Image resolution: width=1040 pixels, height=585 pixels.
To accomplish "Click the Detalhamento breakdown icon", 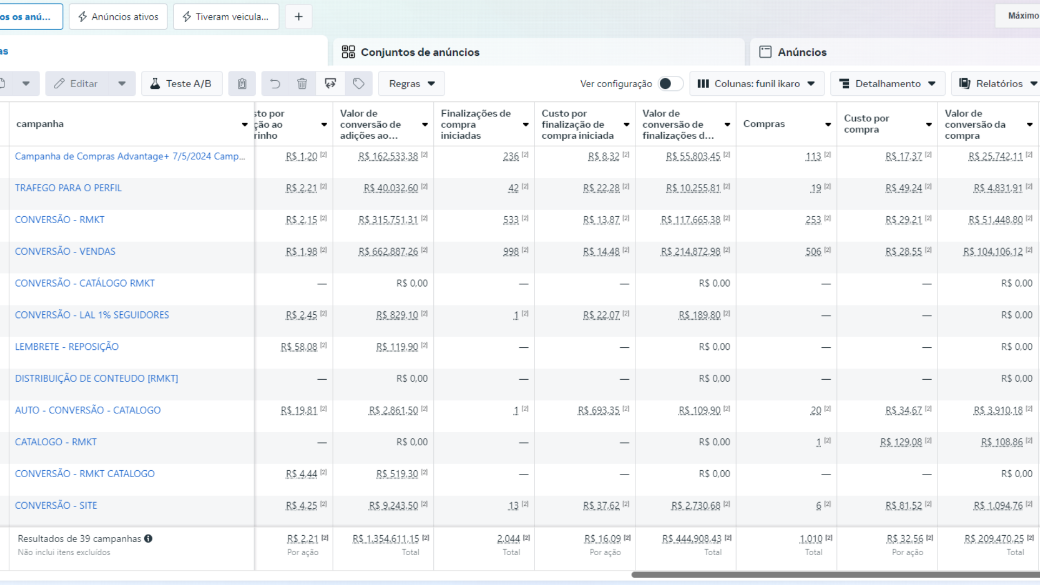I will pyautogui.click(x=844, y=83).
